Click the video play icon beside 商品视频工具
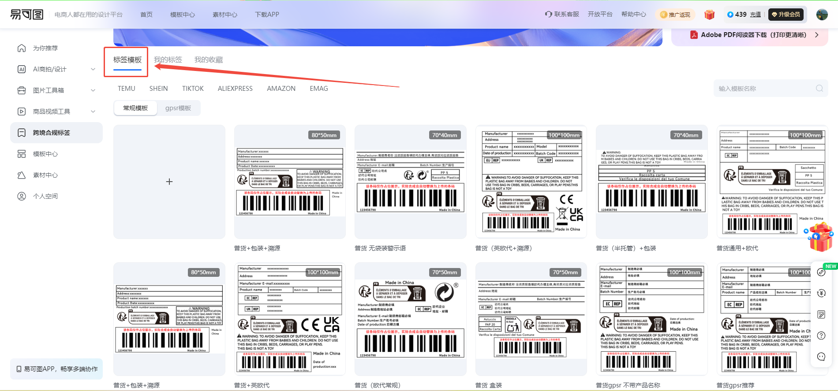This screenshot has height=391, width=838. [x=21, y=112]
